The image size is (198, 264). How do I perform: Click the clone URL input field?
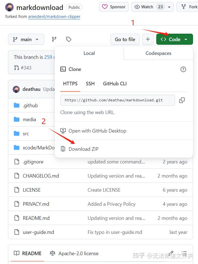pos(118,100)
